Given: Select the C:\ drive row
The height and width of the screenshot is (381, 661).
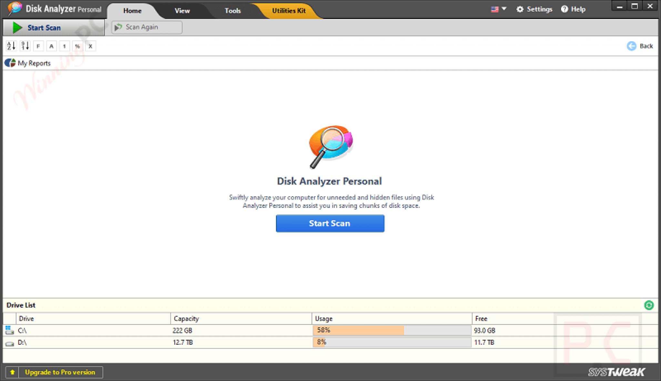Looking at the screenshot, I should 330,330.
